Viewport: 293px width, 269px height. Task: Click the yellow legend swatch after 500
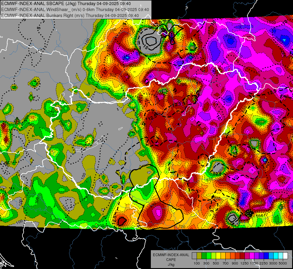point(218,256)
